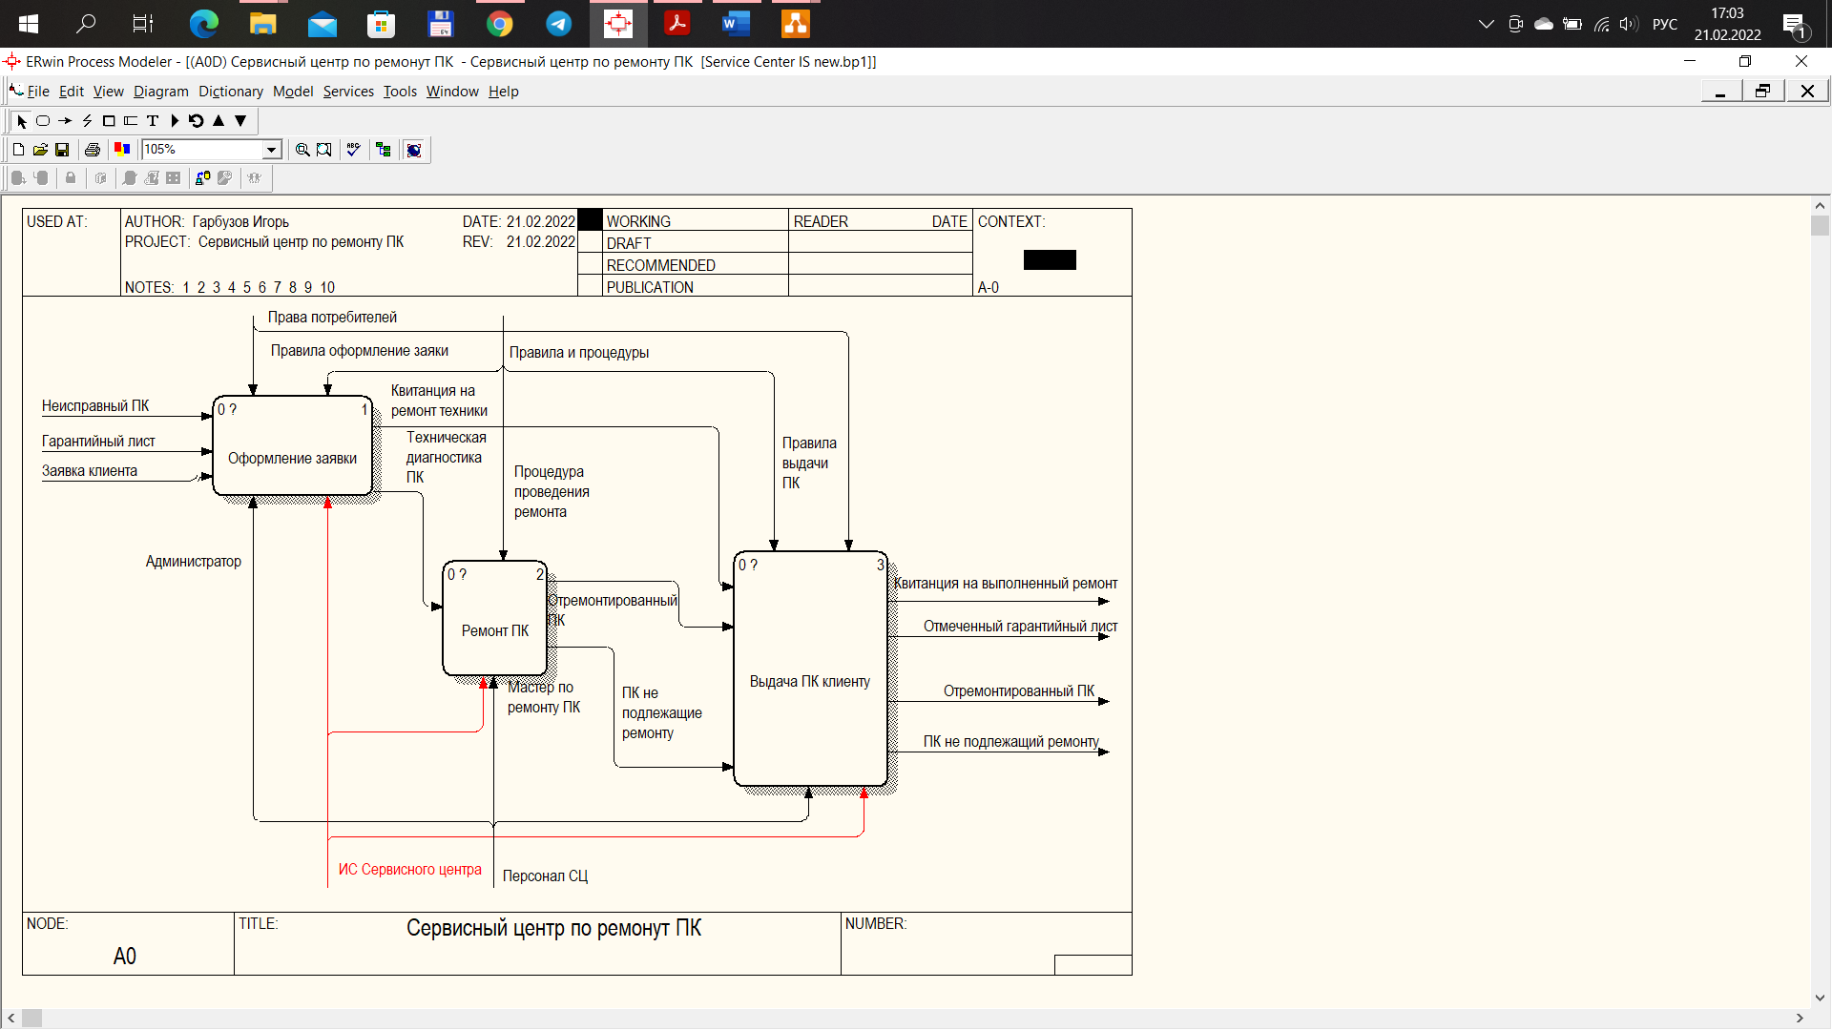Save the model with floppy icon

point(62,150)
